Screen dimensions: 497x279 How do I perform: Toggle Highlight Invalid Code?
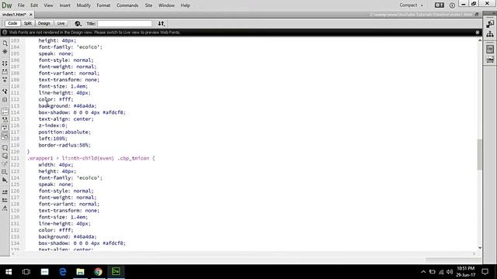(5, 119)
